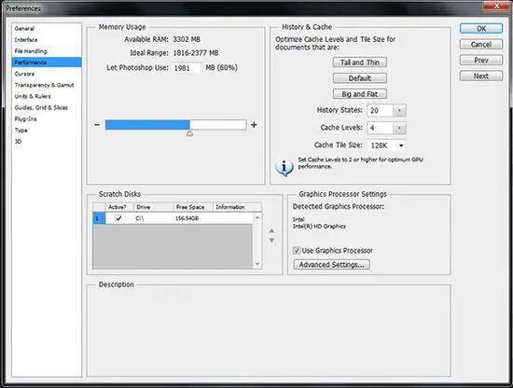Click the plus icon beside memory slider
Screen dimensions: 513x388
[254, 125]
